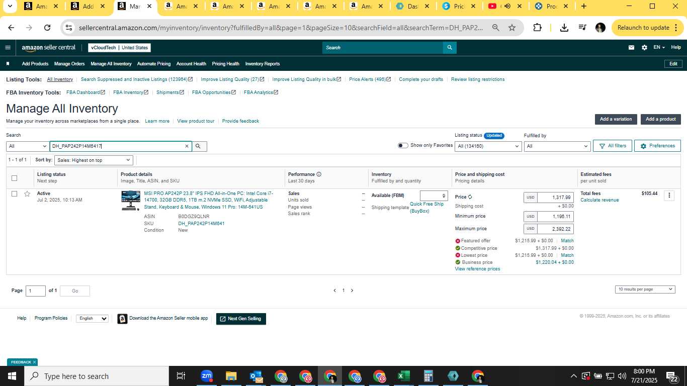The width and height of the screenshot is (687, 386).
Task: Open the messages envelope icon
Action: 632,48
